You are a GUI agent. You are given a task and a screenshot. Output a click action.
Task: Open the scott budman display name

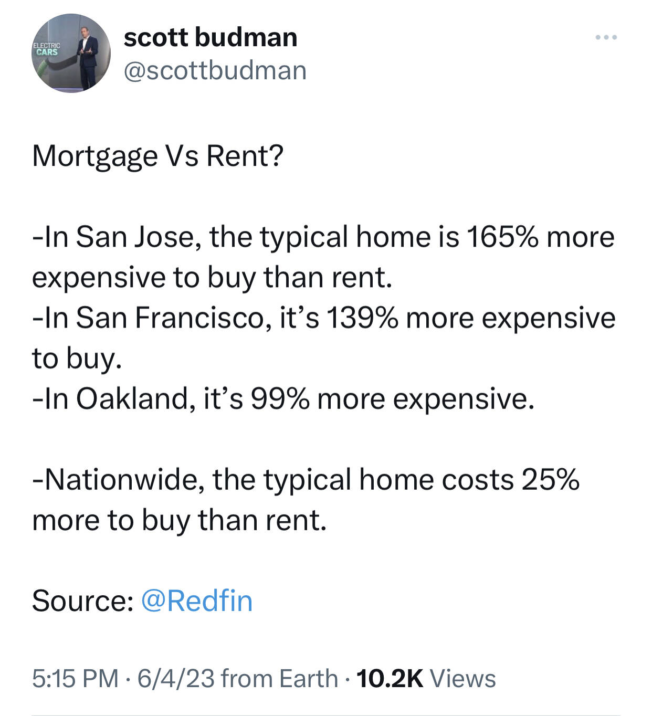[x=211, y=37]
